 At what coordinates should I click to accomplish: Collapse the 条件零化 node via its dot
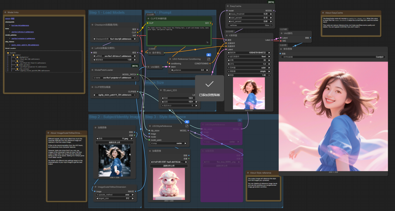[150, 53]
